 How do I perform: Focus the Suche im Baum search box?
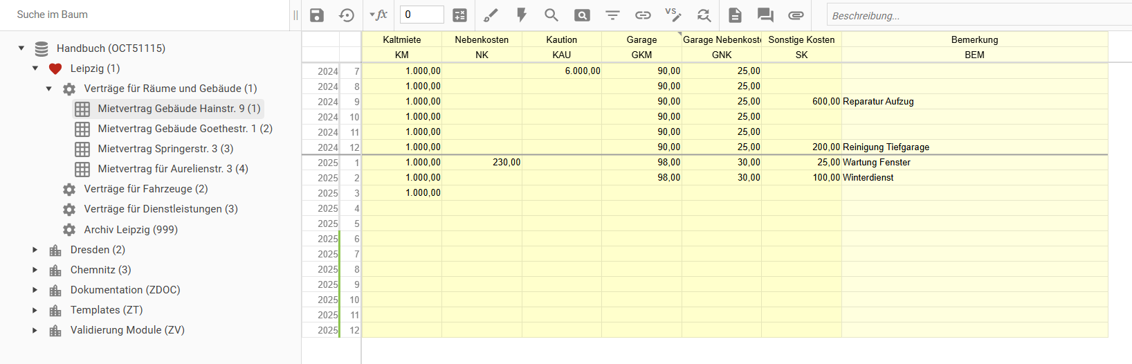138,15
